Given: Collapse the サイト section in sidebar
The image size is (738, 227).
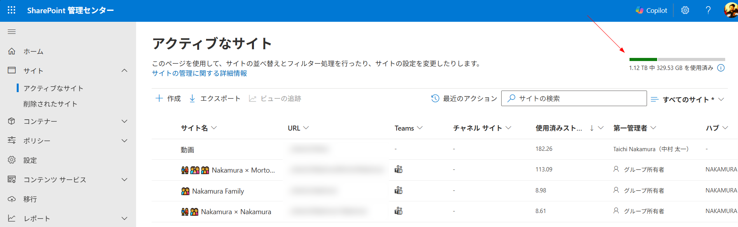Looking at the screenshot, I should 124,71.
